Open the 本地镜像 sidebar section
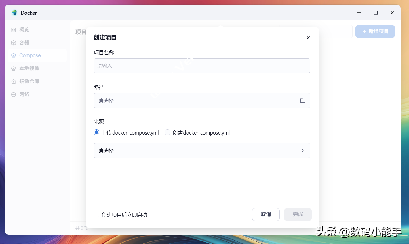Image resolution: width=409 pixels, height=244 pixels. (37, 68)
